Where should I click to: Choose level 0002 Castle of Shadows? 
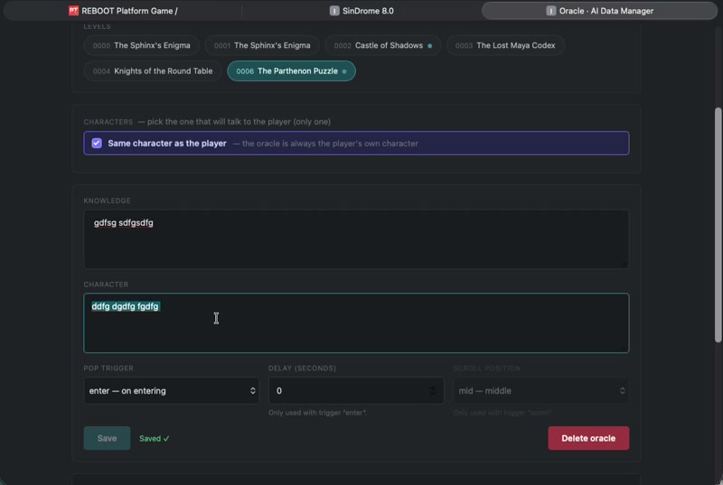tap(382, 45)
